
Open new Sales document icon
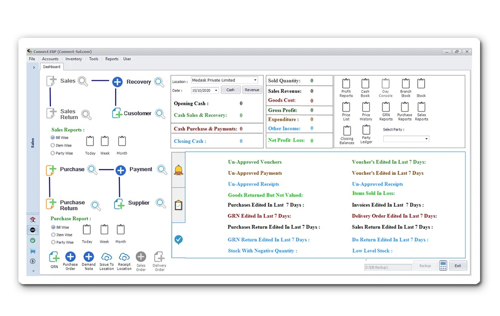point(51,81)
